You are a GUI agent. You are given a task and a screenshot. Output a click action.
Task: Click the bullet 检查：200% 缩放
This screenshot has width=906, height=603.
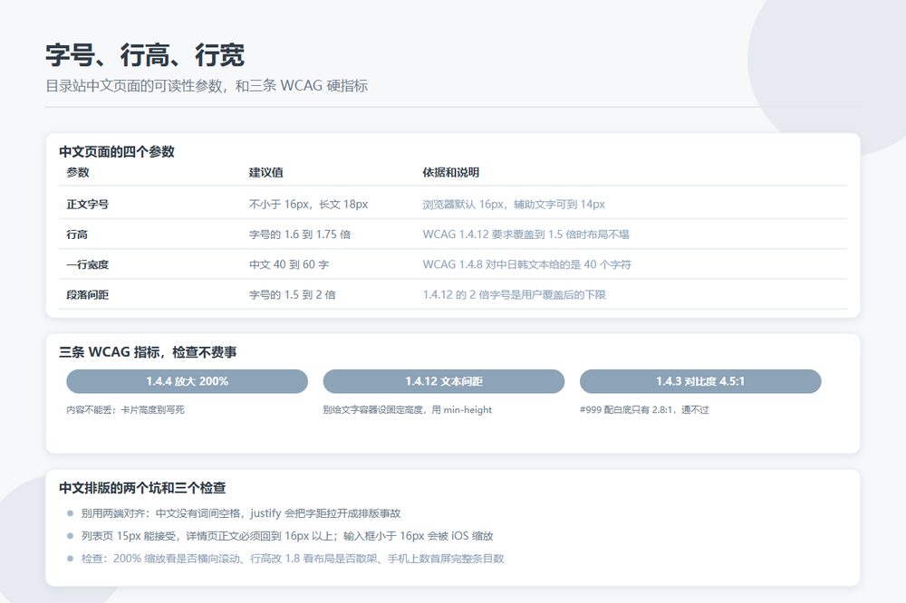pos(293,559)
